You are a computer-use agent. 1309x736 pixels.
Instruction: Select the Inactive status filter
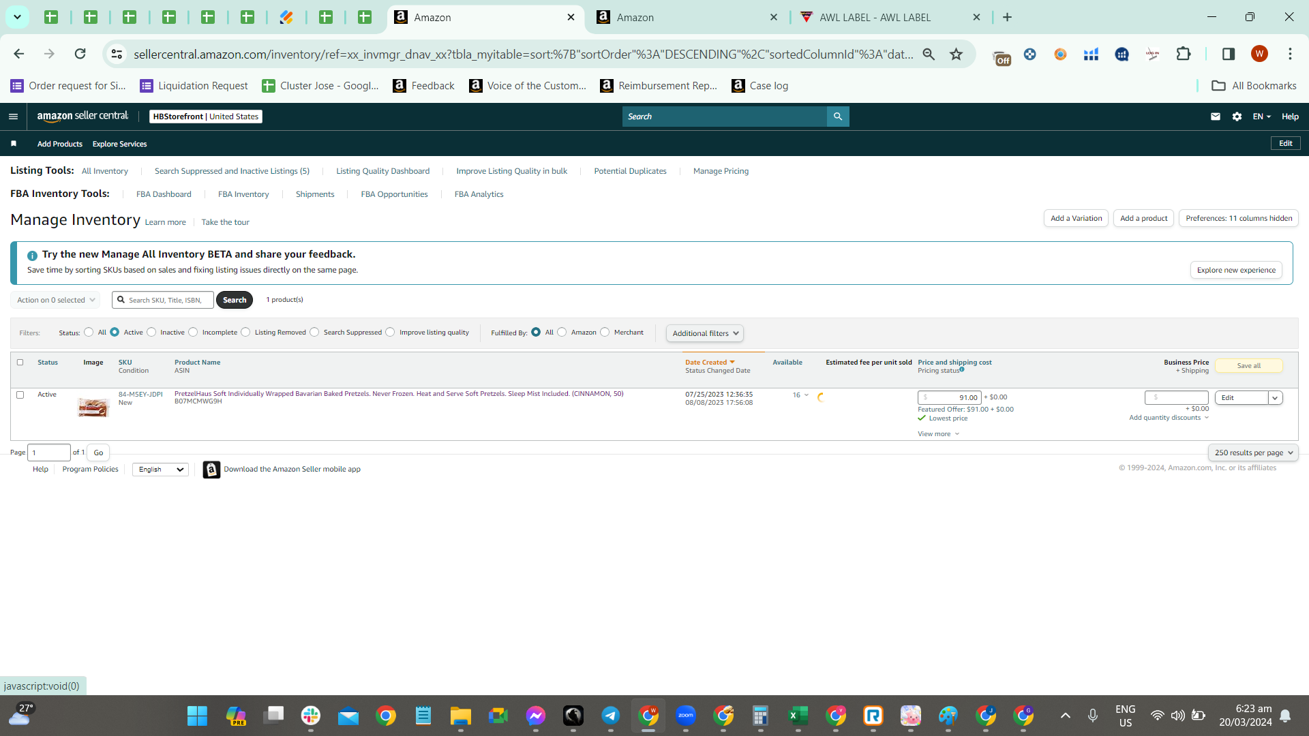[151, 333]
